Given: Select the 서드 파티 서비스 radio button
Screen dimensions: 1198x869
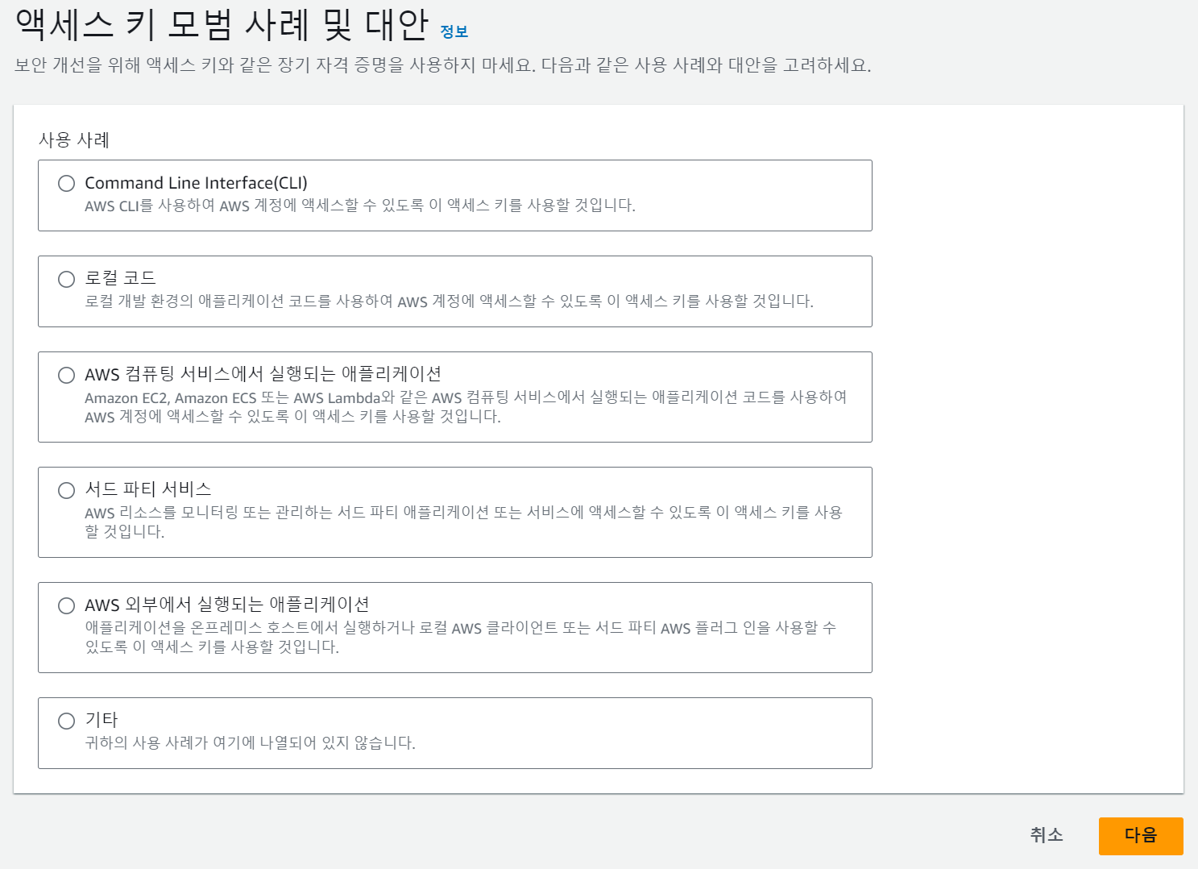Looking at the screenshot, I should [x=66, y=490].
